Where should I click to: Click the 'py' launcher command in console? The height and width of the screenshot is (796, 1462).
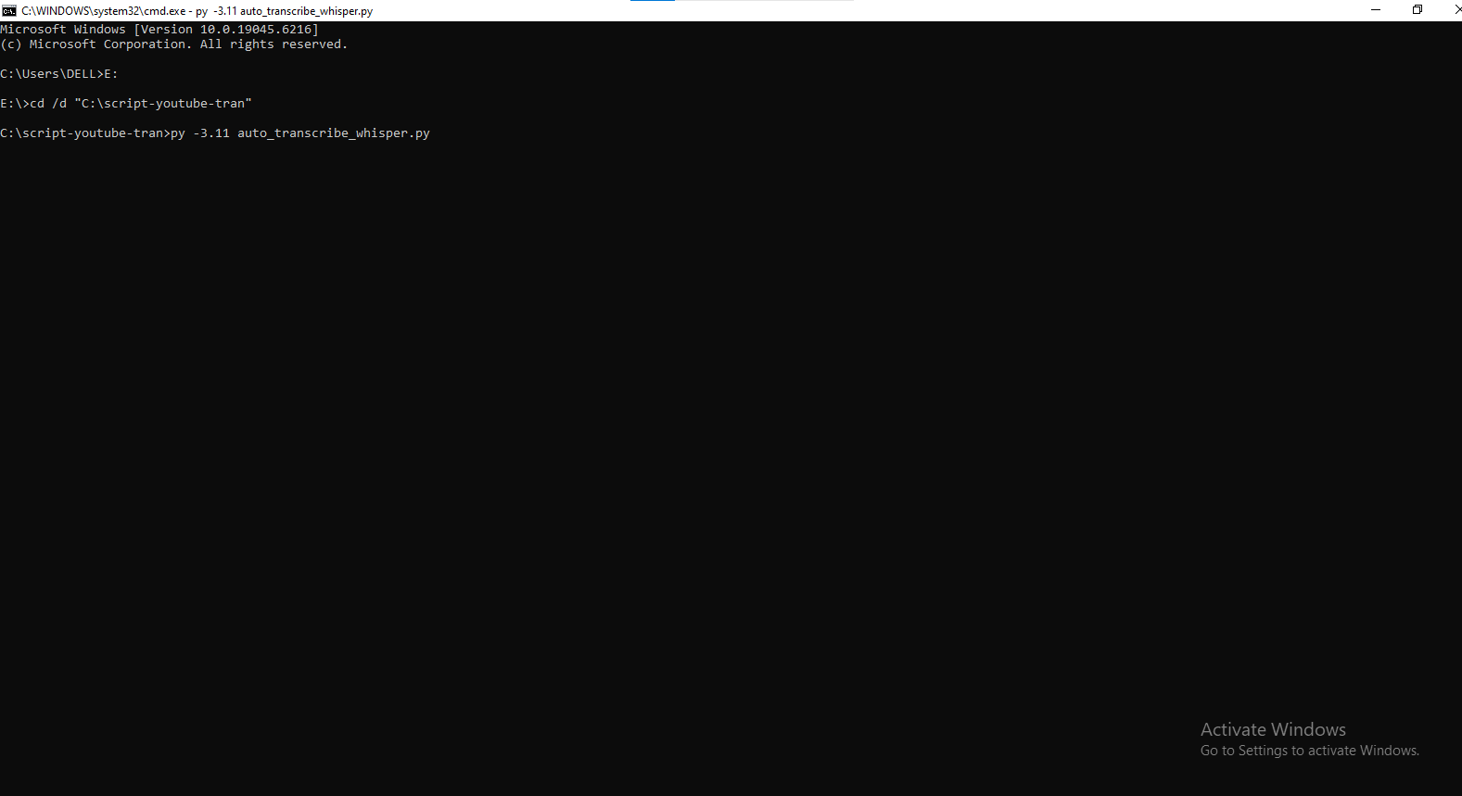tap(178, 133)
